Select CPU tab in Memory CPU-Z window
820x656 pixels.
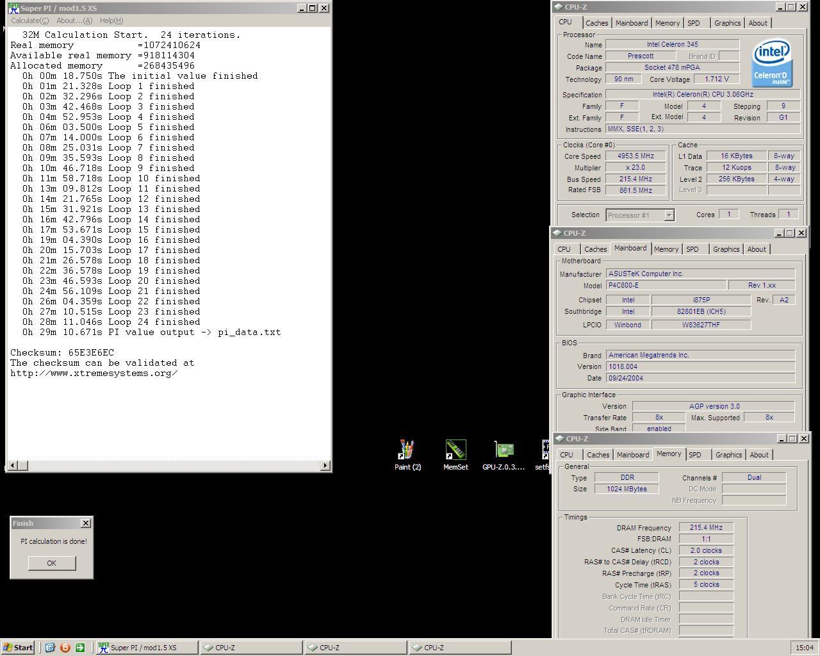point(566,455)
